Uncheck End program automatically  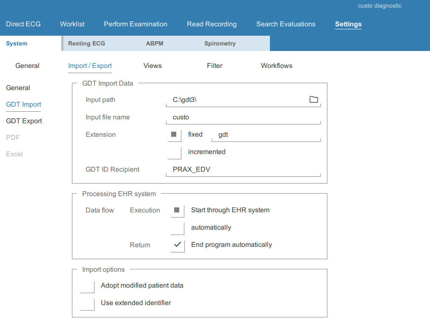(177, 245)
